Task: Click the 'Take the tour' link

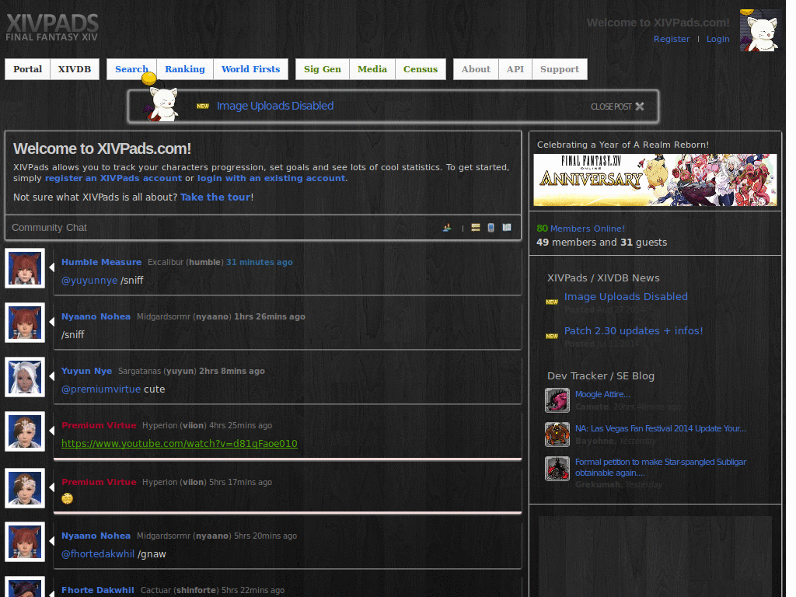Action: click(x=215, y=197)
